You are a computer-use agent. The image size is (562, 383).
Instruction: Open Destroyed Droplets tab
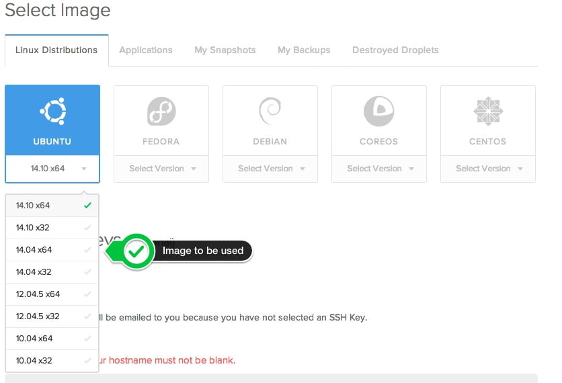pos(395,50)
